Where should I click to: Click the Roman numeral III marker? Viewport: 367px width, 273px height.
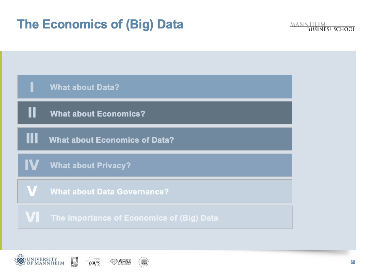pos(32,139)
